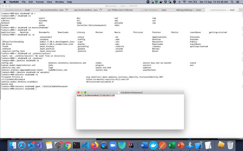
Task: Open the Help menu
Action: tap(69, 2)
